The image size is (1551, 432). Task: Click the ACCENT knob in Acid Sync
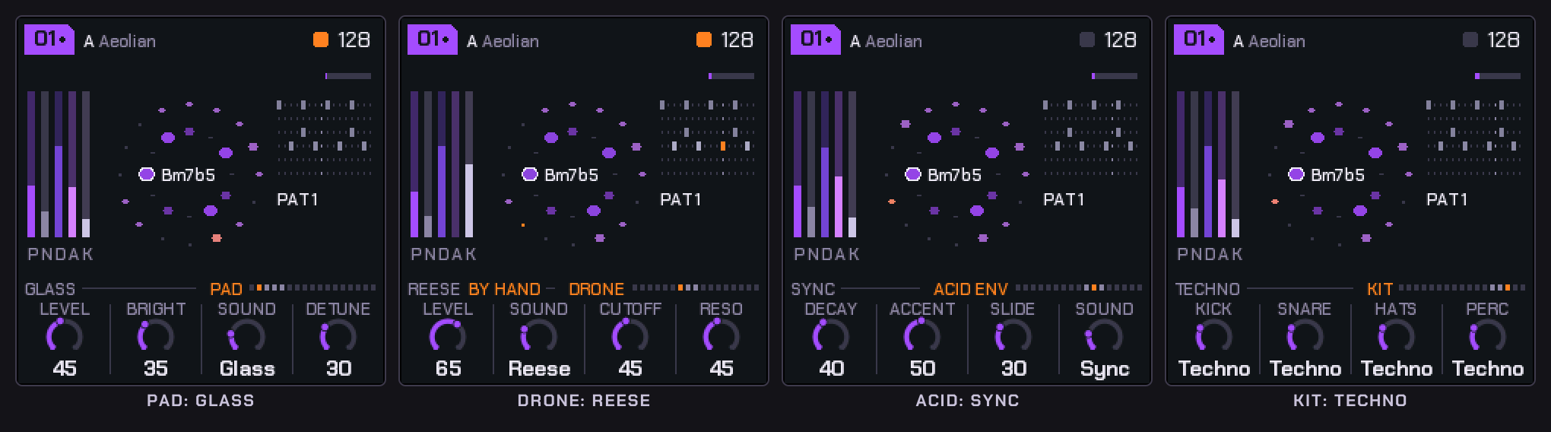[922, 335]
